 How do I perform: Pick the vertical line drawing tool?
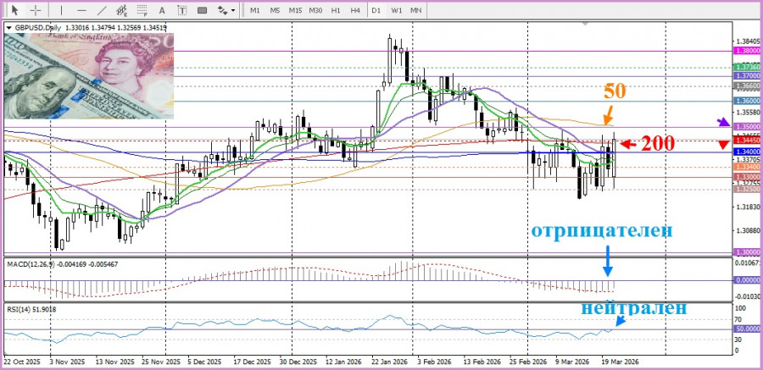(x=62, y=10)
